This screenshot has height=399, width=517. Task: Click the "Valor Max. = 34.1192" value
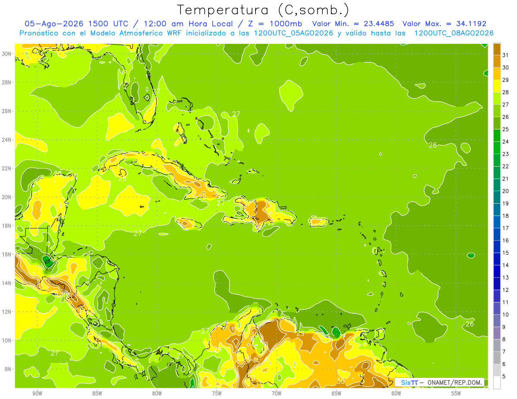click(x=444, y=24)
